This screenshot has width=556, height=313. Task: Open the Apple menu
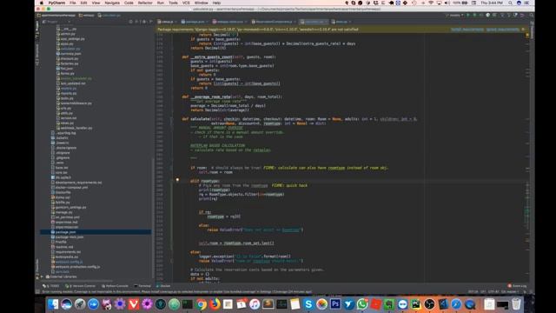pyautogui.click(x=42, y=3)
